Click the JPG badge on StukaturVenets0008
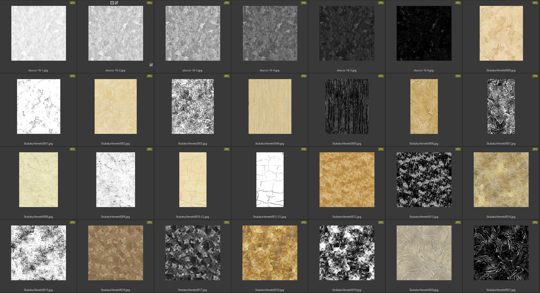 (72, 149)
